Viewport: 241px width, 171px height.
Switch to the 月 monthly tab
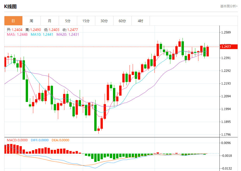pos(50,21)
